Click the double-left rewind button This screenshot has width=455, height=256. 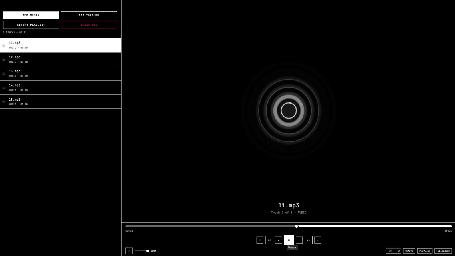(269, 240)
